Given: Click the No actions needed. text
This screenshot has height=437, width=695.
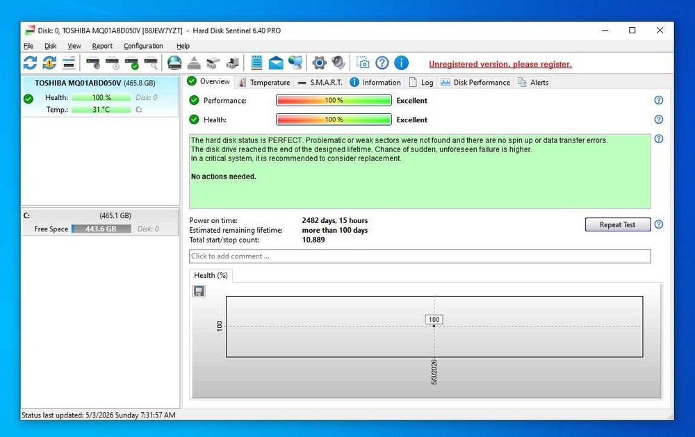Looking at the screenshot, I should tap(223, 176).
